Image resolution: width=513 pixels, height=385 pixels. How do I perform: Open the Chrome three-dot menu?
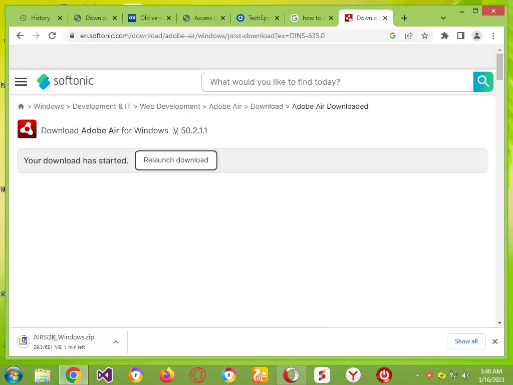[493, 36]
